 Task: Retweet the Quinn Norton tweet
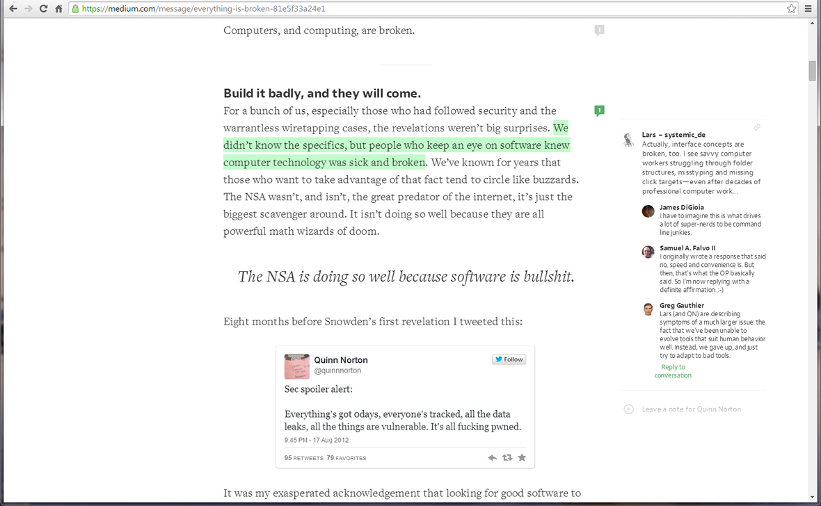point(507,457)
